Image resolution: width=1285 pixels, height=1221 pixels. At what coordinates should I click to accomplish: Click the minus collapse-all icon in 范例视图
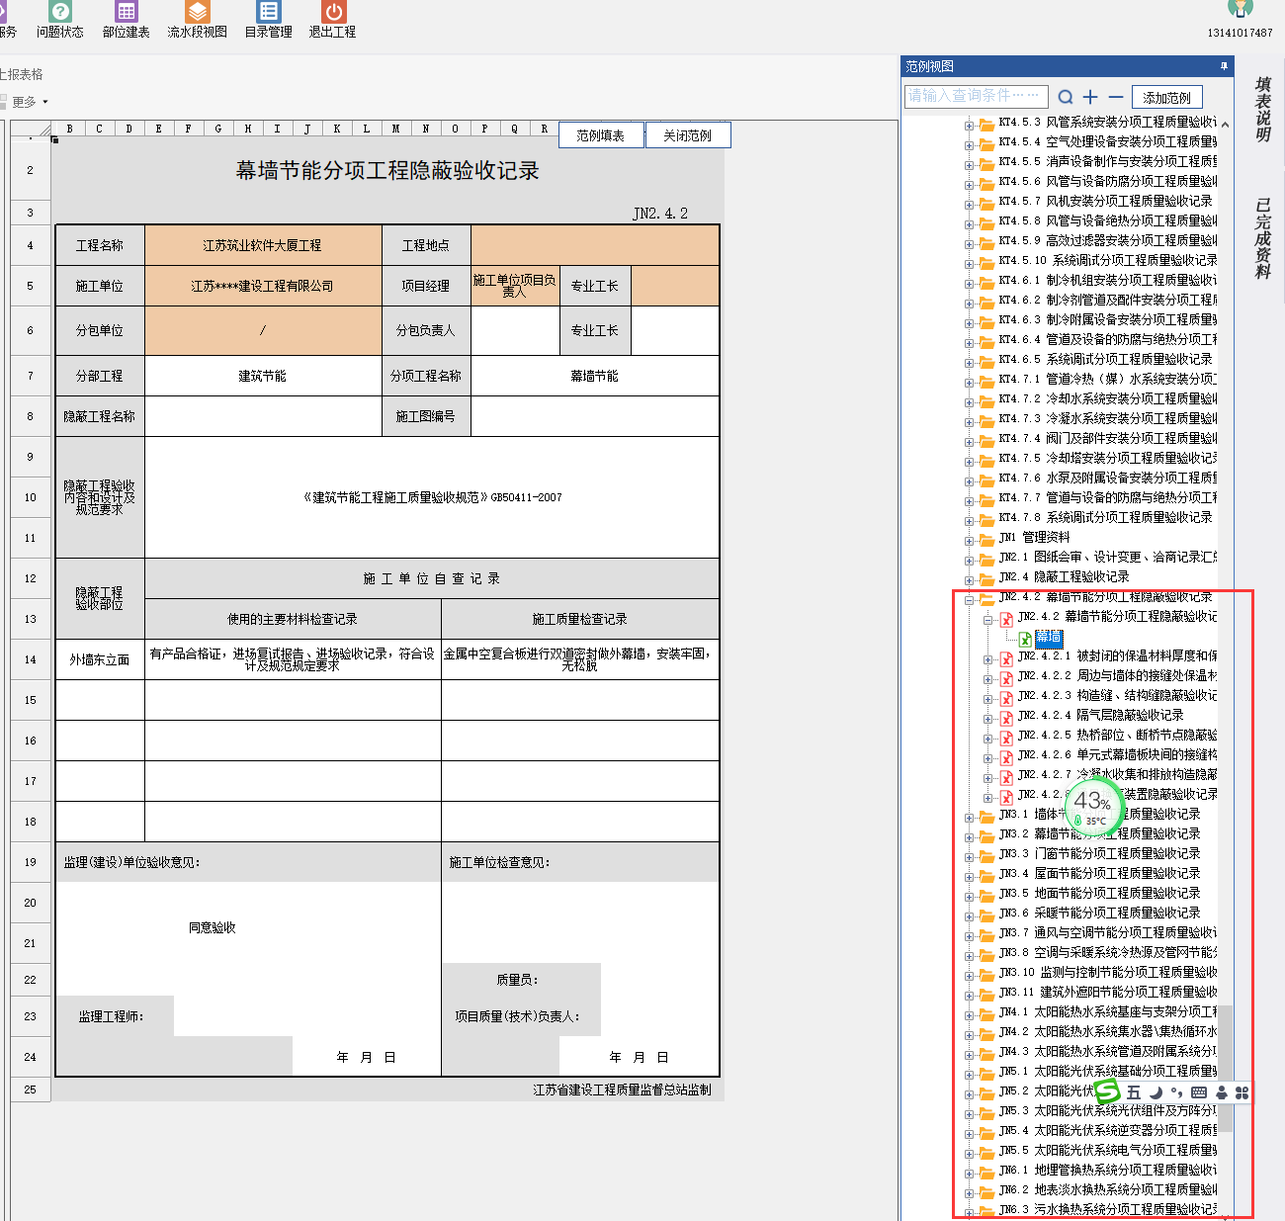tap(1116, 97)
